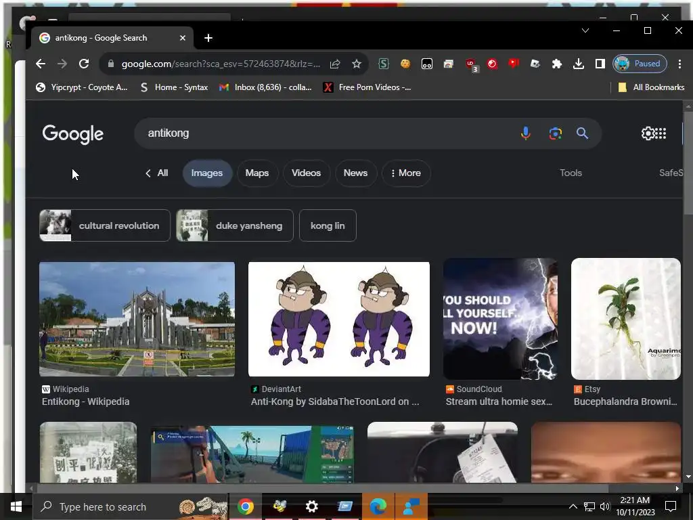Show hidden system tray icons
693x520 pixels.
(x=573, y=506)
